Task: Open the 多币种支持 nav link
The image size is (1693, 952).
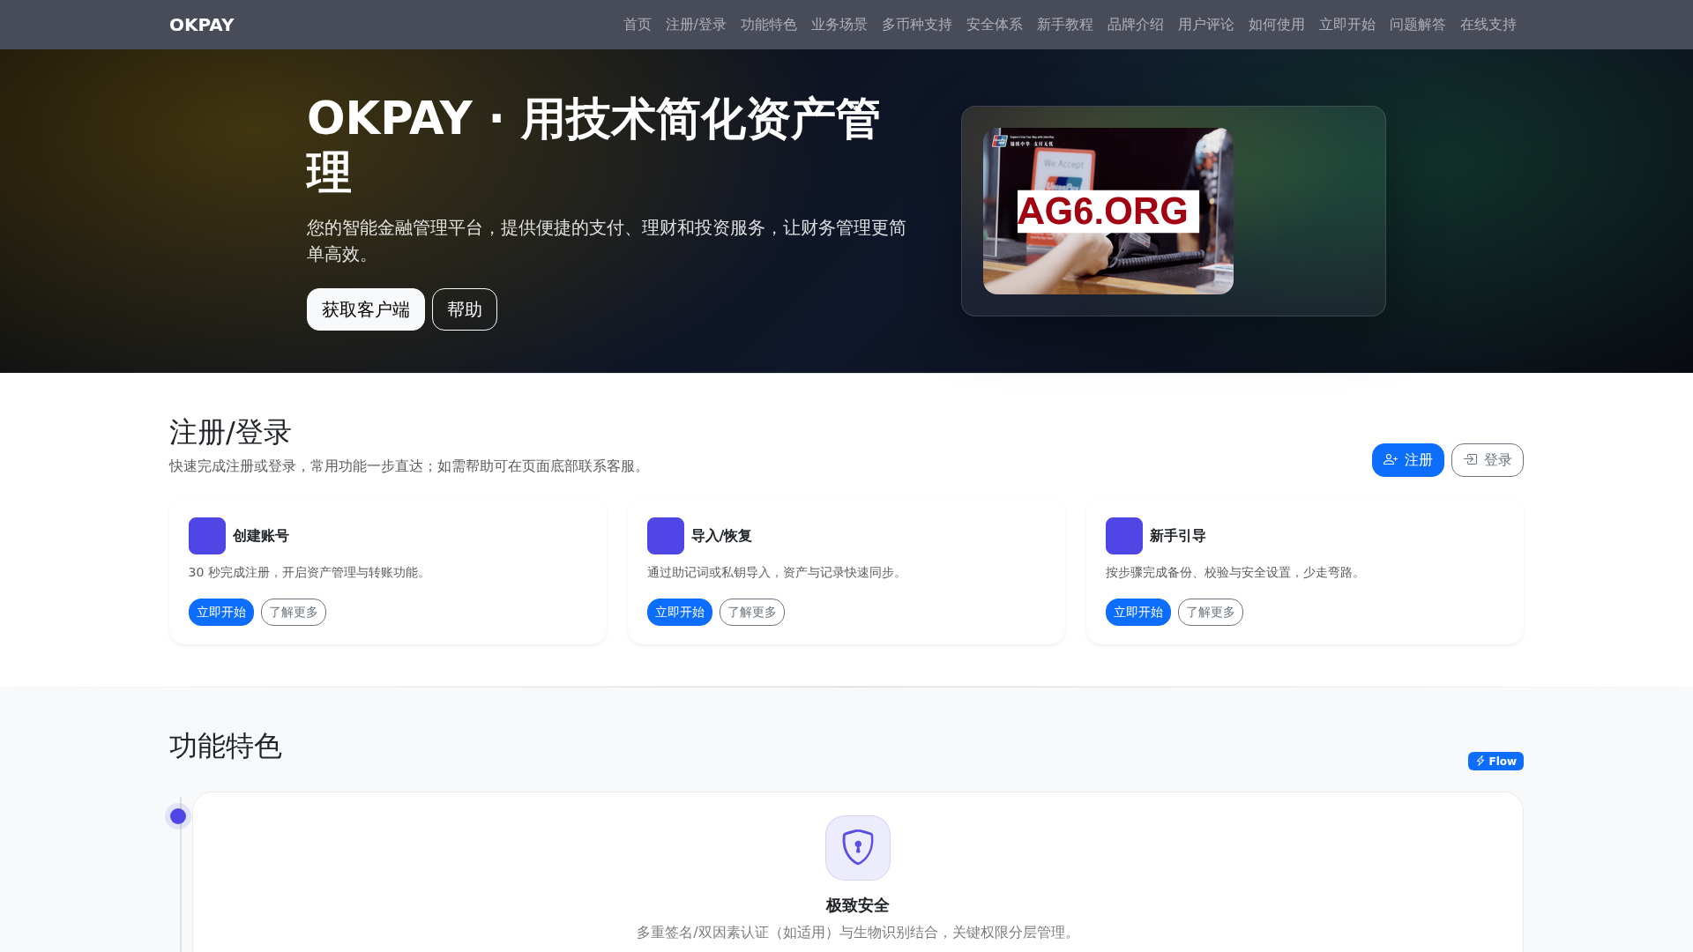Action: (x=916, y=25)
